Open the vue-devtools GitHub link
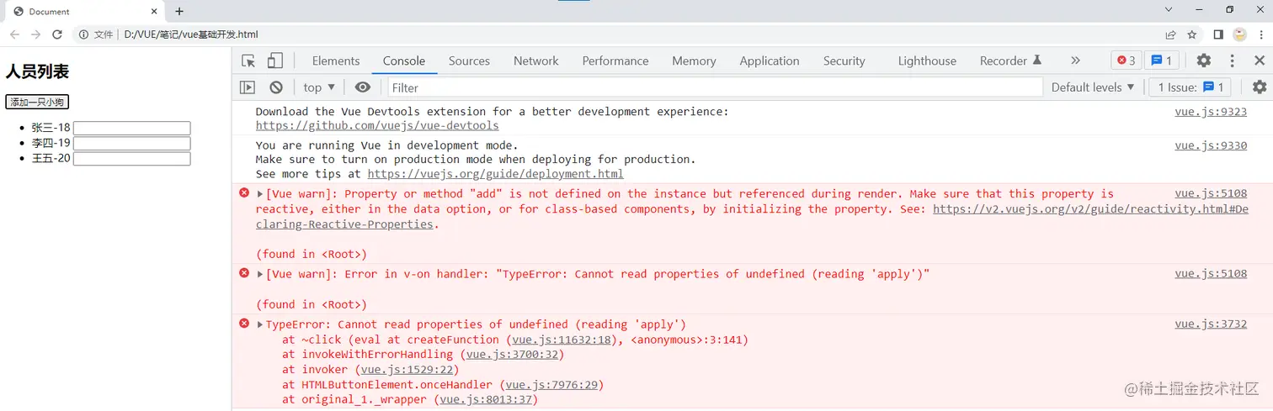The height and width of the screenshot is (411, 1273). 377,125
